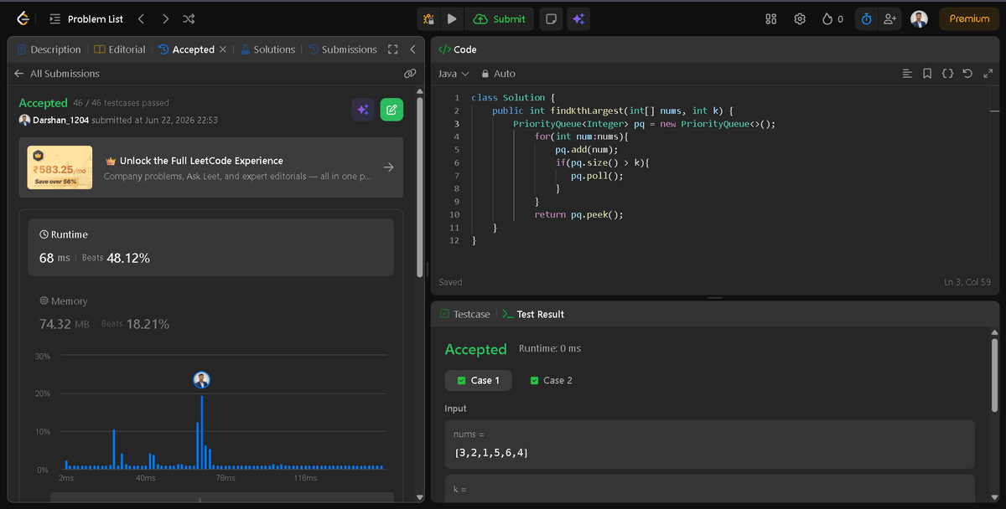The height and width of the screenshot is (509, 1006).
Task: Click the nums input value field
Action: (x=709, y=444)
